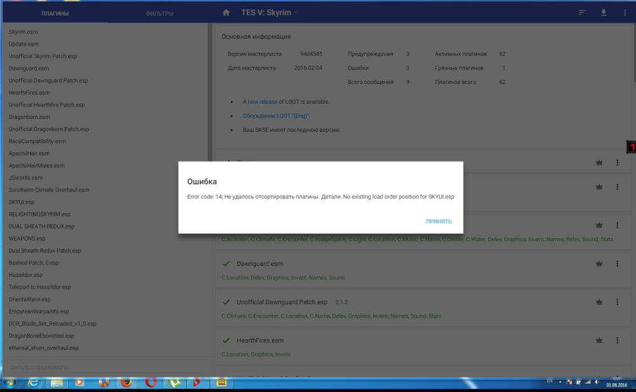
Task: Select DCR_Blade_Set_Reloaded_v1_0.esp in sidebar
Action: pyautogui.click(x=52, y=324)
